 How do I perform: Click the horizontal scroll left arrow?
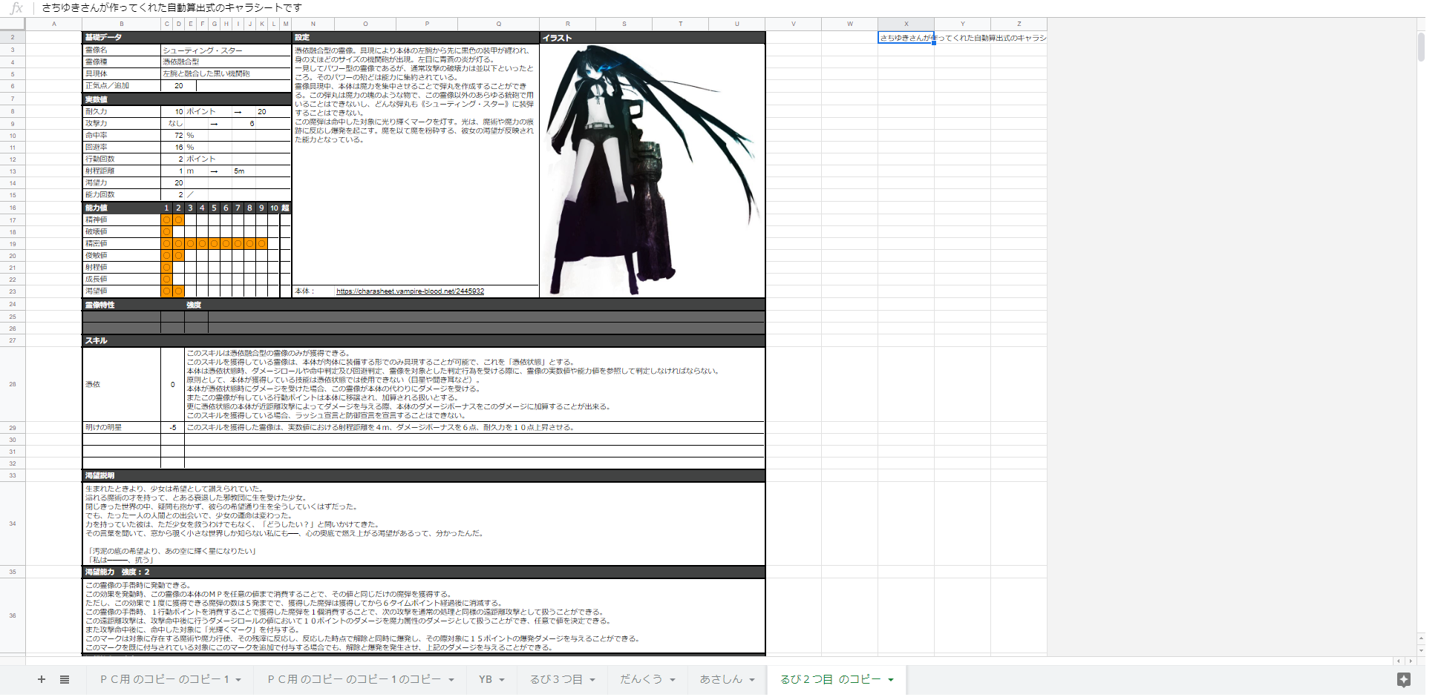coord(1399,661)
